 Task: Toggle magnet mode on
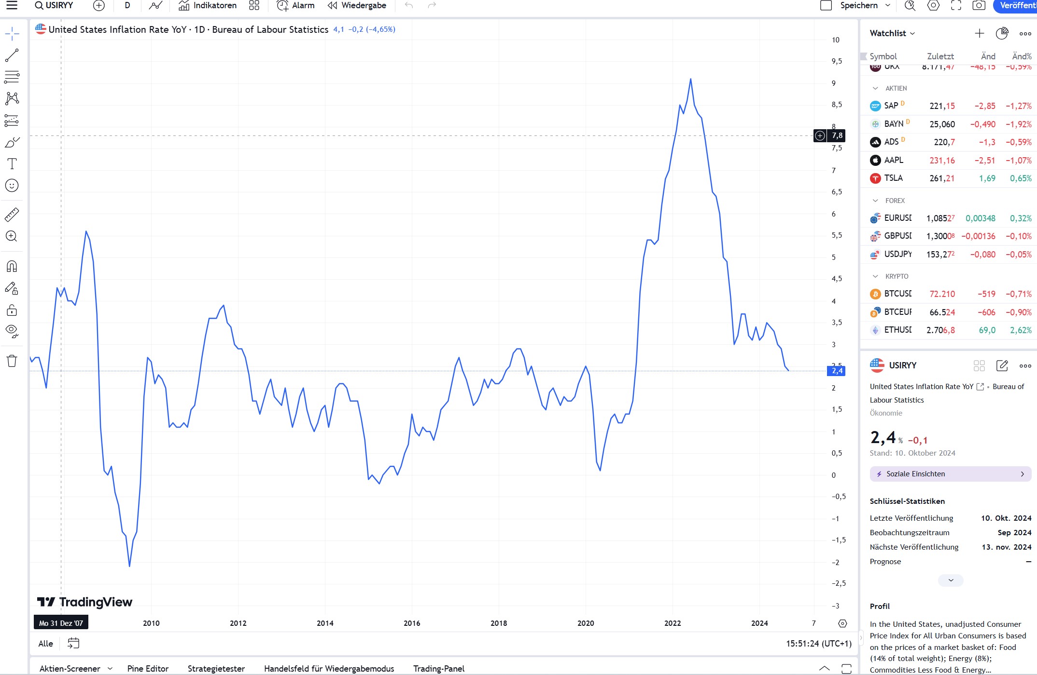click(12, 267)
